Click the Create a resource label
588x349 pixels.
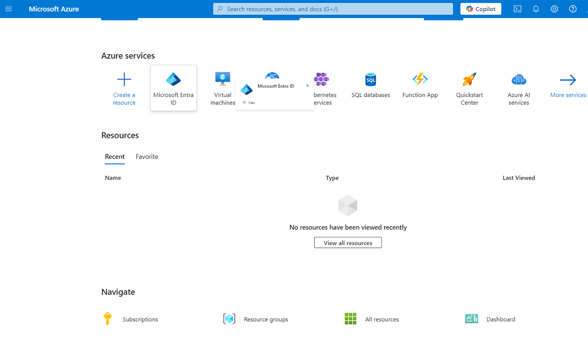pos(124,99)
